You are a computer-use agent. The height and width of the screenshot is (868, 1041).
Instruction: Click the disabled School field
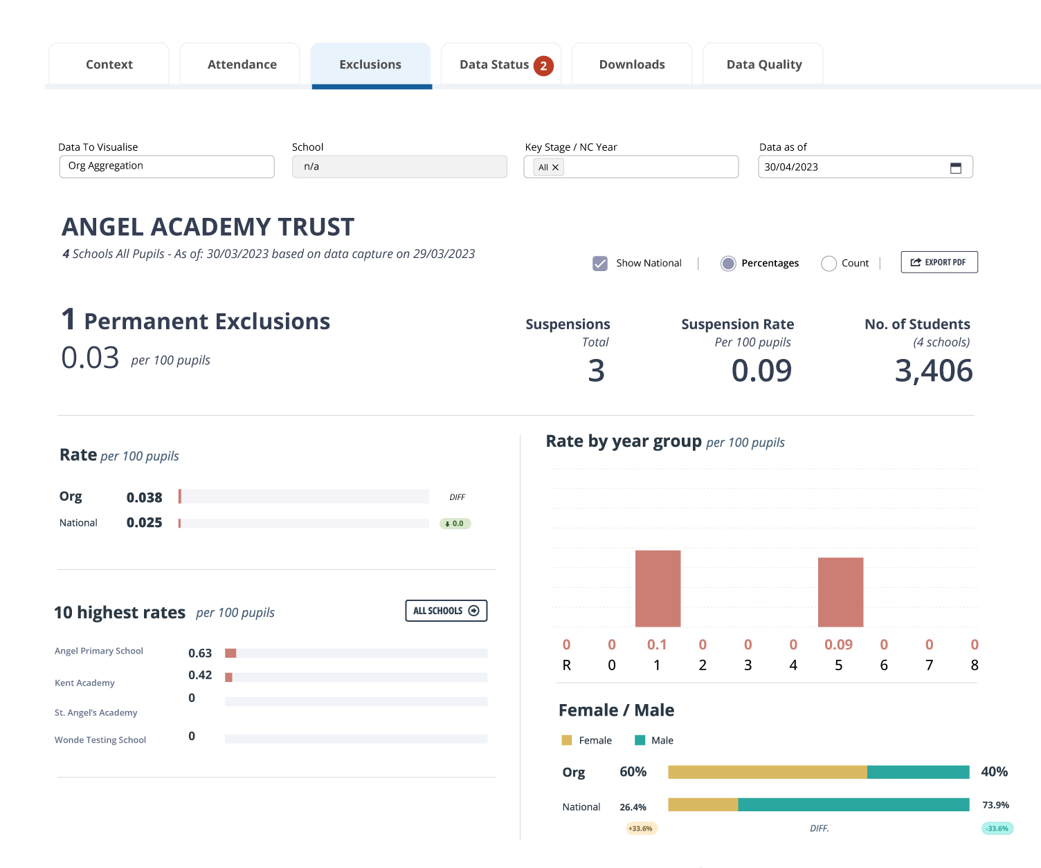pos(399,167)
